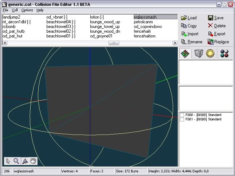Click the Vertices: 4 status field

click(74, 171)
